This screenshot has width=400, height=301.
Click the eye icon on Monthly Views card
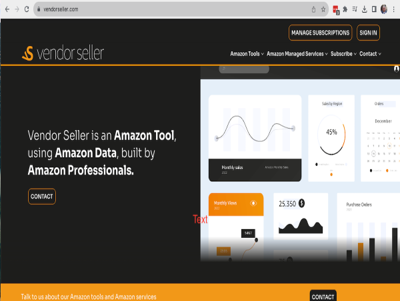pyautogui.click(x=253, y=203)
